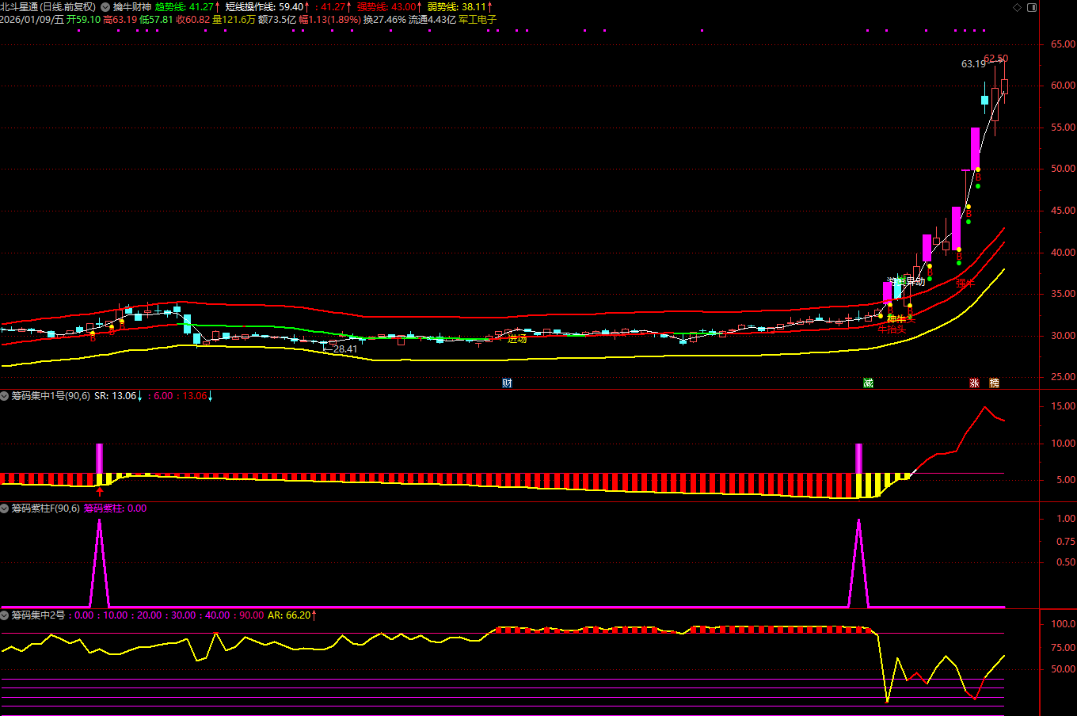Click the green 减 event marker
Screen dimensions: 1077x716
pos(868,383)
